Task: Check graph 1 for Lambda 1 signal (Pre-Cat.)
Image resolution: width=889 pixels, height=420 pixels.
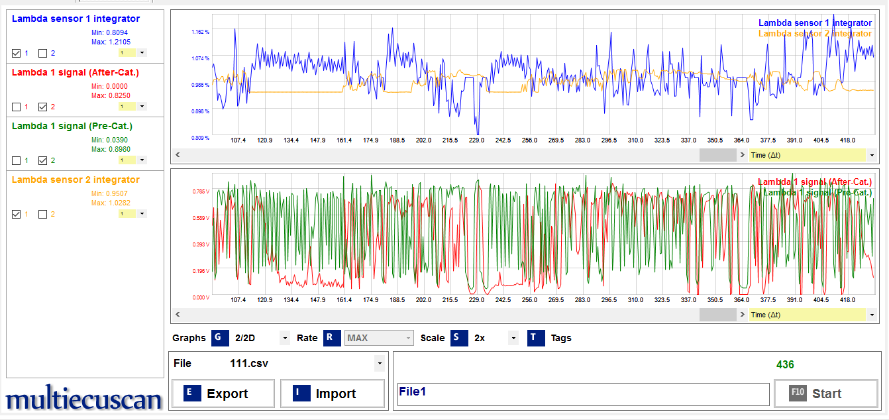Action: click(x=17, y=160)
